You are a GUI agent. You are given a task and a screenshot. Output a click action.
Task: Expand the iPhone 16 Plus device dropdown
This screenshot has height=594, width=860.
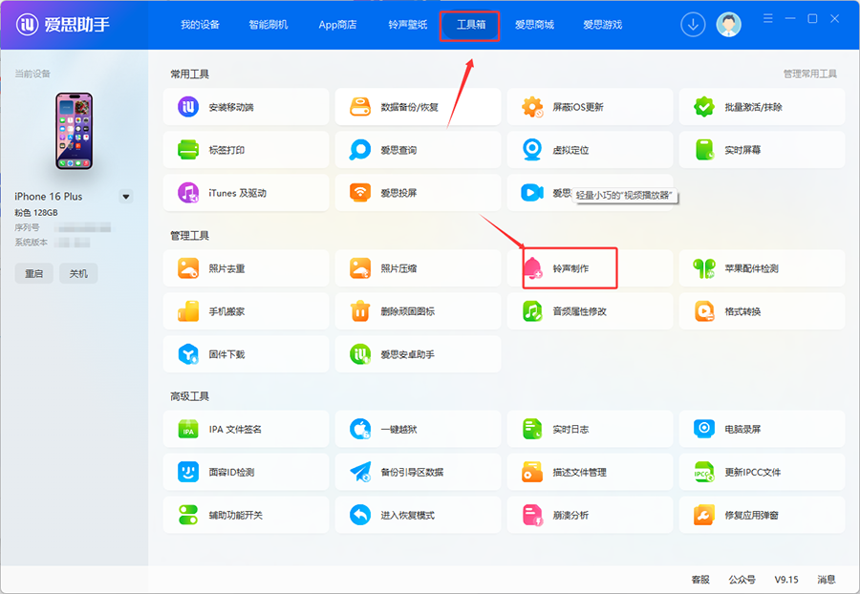pos(126,197)
